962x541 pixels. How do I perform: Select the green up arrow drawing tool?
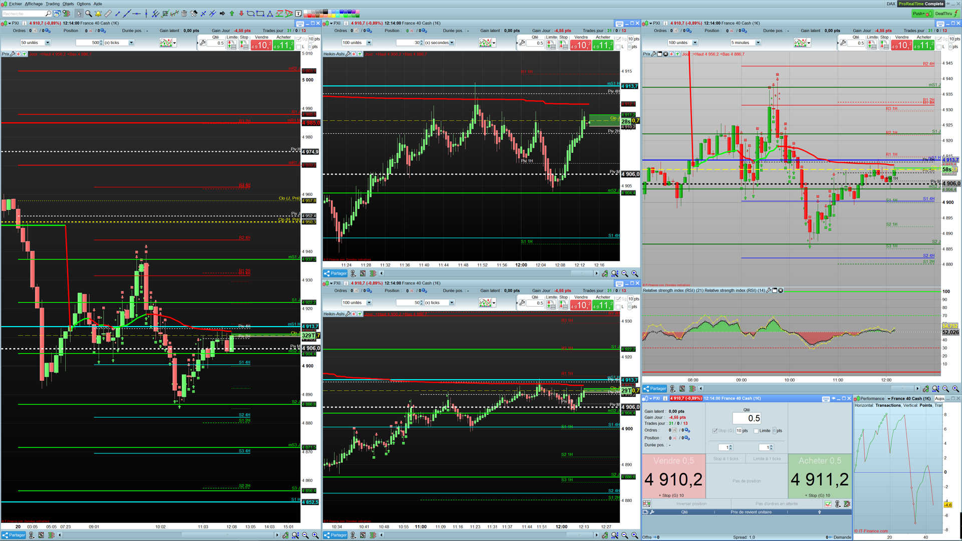[232, 14]
